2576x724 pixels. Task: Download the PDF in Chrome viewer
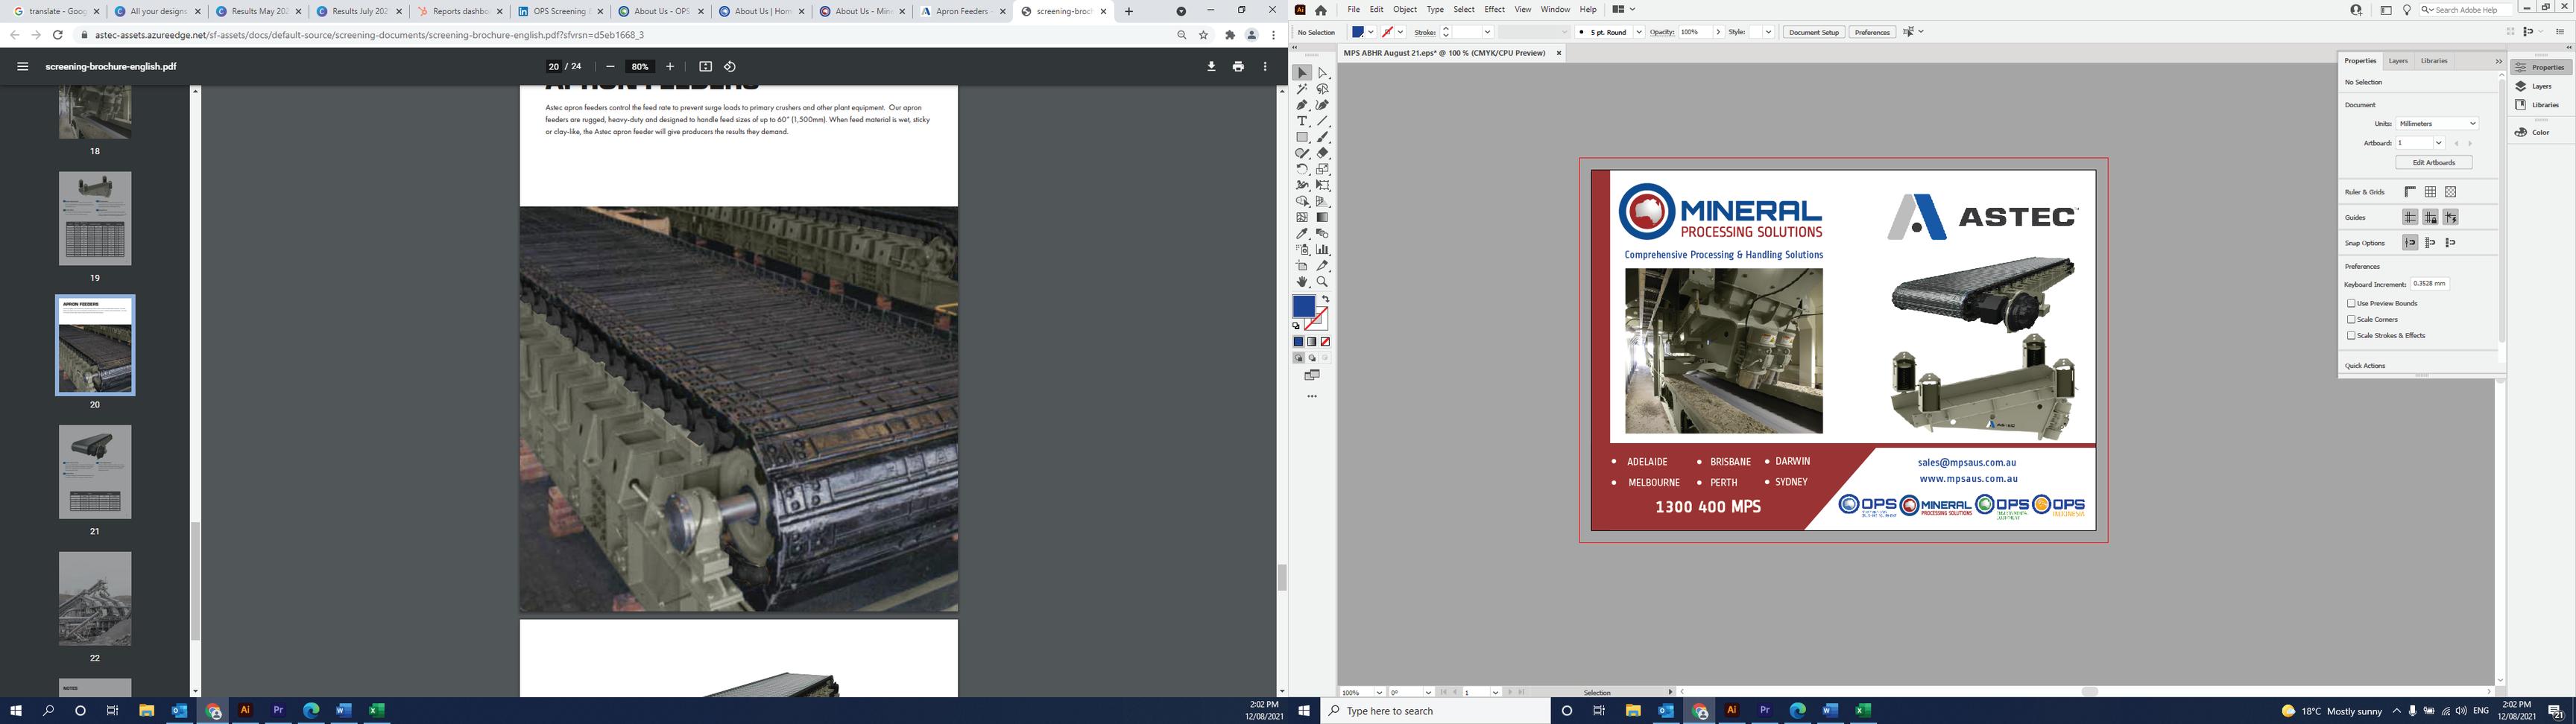(x=1211, y=66)
